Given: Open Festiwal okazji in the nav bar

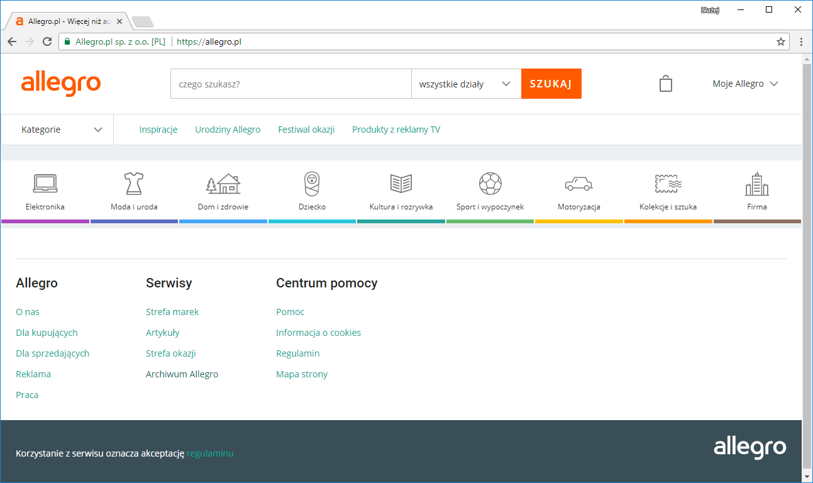Looking at the screenshot, I should click(x=306, y=130).
